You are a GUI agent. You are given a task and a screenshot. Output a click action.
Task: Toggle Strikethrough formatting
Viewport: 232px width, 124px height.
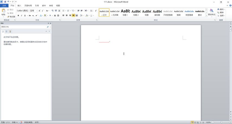click(x=30, y=15)
